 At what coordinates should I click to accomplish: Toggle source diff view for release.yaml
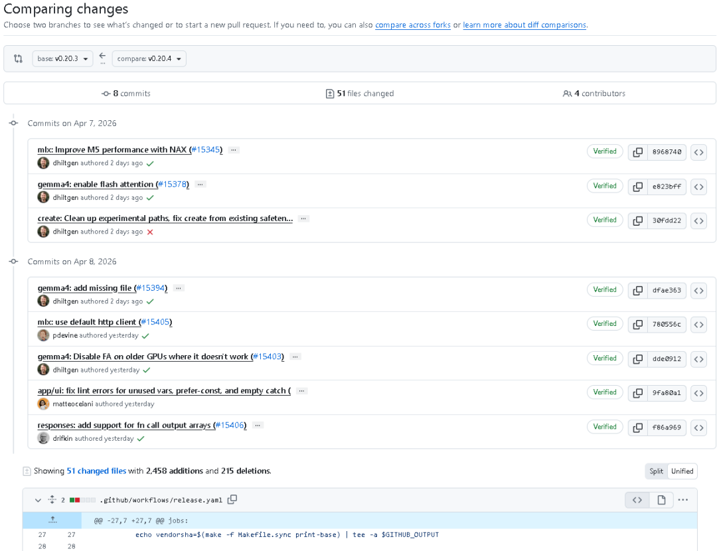point(637,500)
